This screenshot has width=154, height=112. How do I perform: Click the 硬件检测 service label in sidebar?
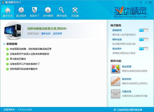(117, 39)
